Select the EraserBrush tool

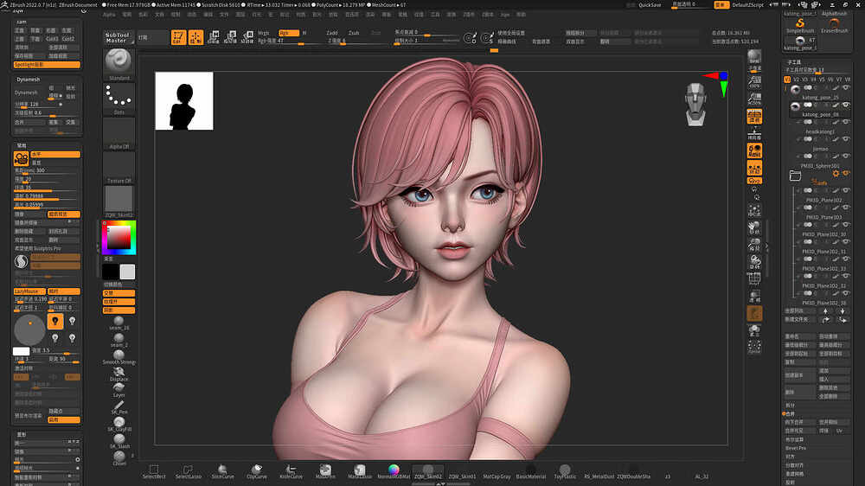click(834, 25)
